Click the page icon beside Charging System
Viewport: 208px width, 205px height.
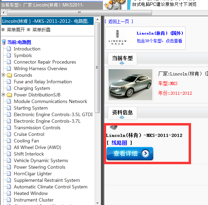pos(9,88)
